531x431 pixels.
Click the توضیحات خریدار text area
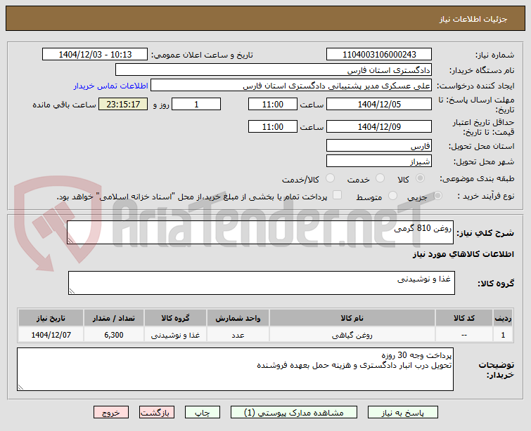coord(235,369)
